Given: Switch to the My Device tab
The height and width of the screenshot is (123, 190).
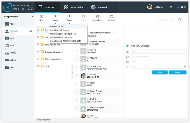Looking at the screenshot, I should [x=47, y=7].
